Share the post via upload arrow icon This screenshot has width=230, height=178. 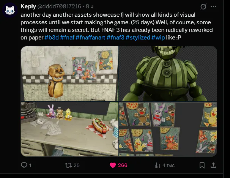pos(213,165)
